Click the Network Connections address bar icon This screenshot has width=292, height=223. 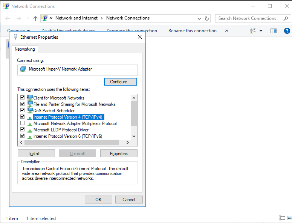click(44, 18)
